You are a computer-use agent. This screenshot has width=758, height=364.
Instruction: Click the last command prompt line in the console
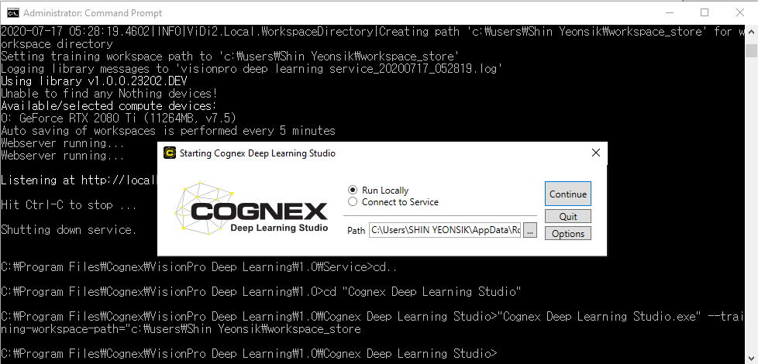(x=248, y=354)
